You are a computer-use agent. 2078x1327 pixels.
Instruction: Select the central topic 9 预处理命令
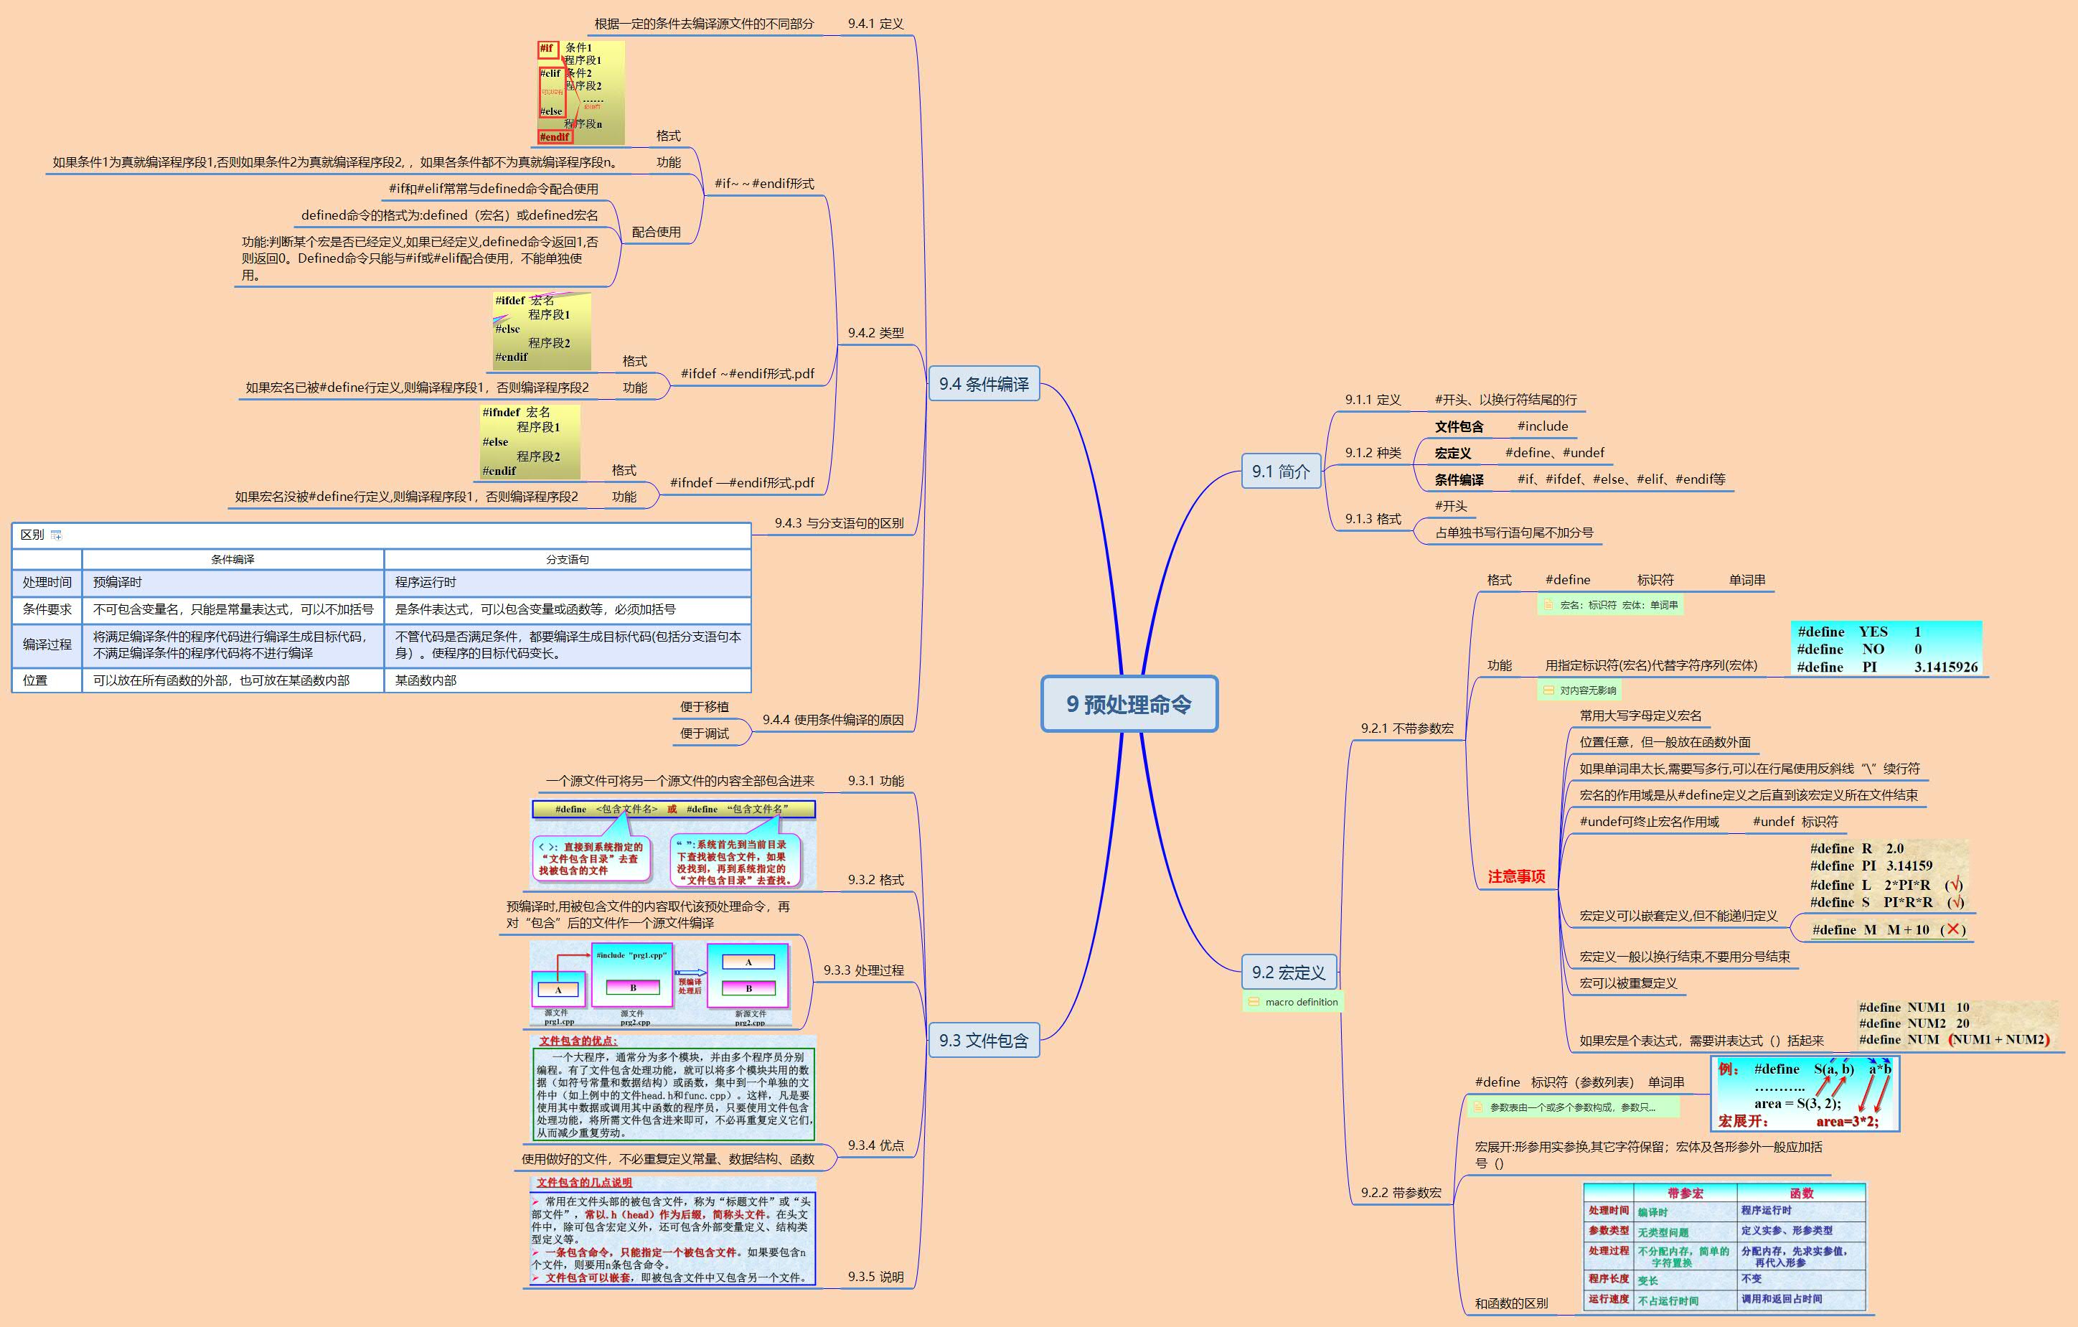(x=1129, y=705)
